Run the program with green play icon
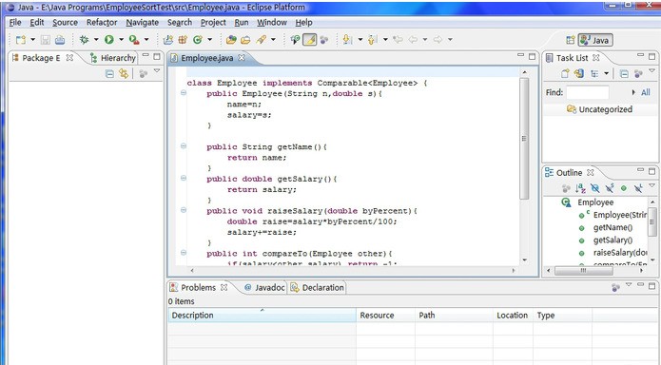This screenshot has width=661, height=365. pyautogui.click(x=109, y=40)
